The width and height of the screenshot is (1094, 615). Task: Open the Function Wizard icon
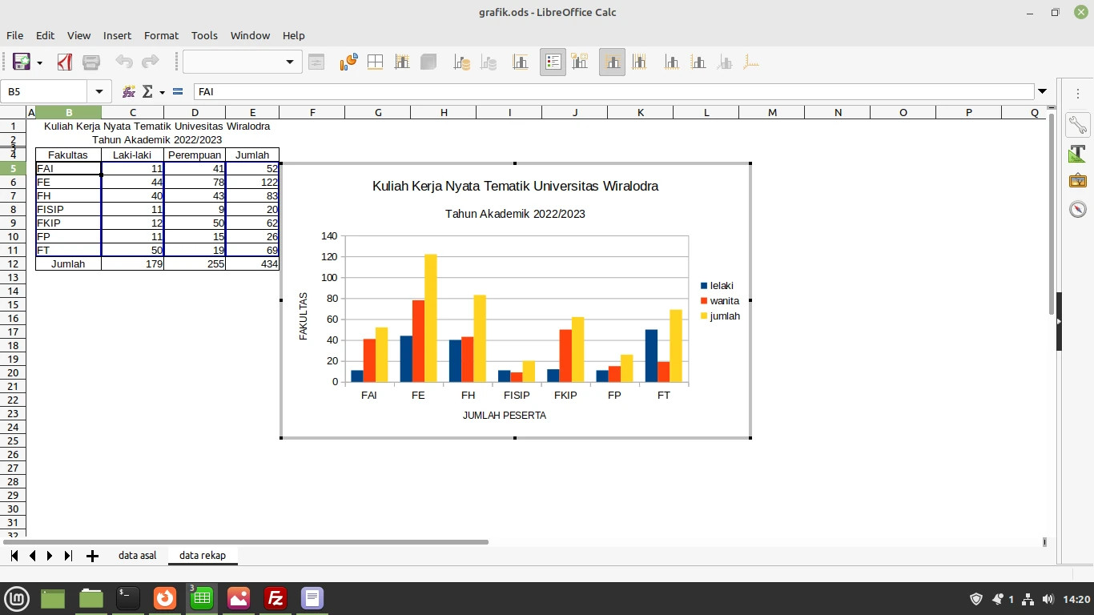(x=129, y=92)
